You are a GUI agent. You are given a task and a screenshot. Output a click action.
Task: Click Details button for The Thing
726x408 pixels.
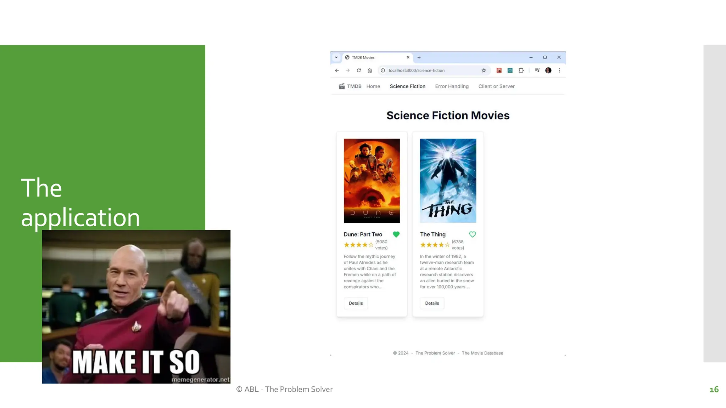click(x=432, y=303)
